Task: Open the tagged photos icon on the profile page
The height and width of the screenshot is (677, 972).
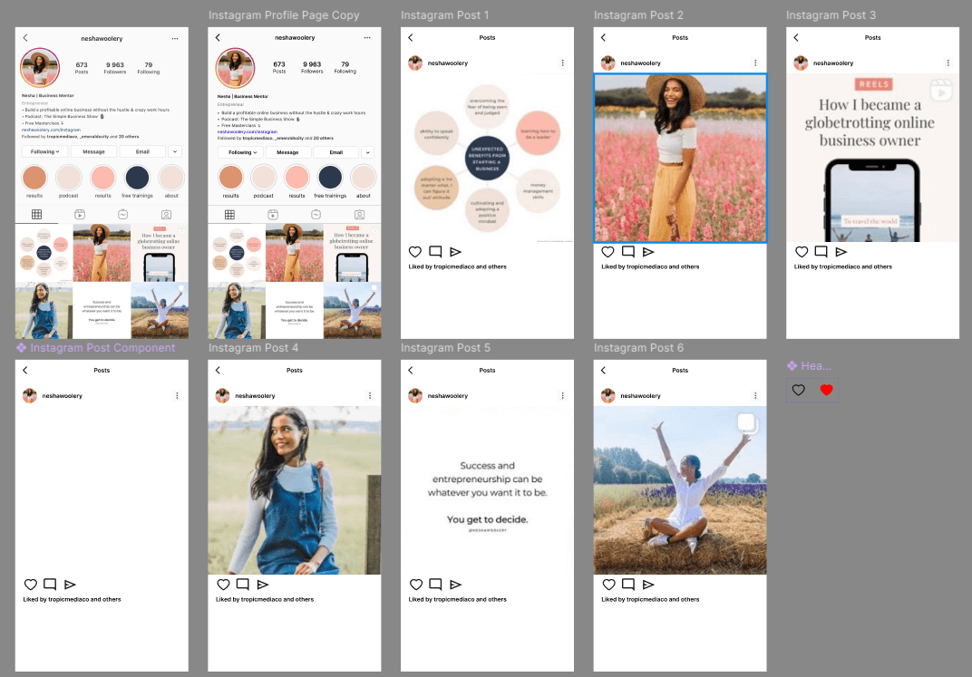Action: [167, 215]
